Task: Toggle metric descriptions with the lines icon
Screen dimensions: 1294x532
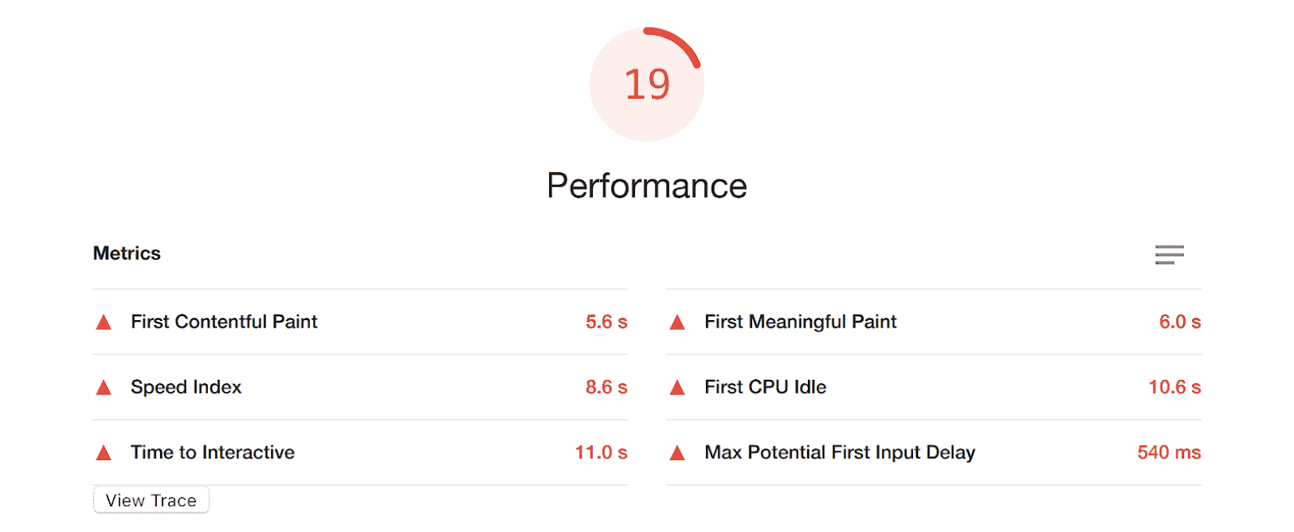Action: (1169, 255)
